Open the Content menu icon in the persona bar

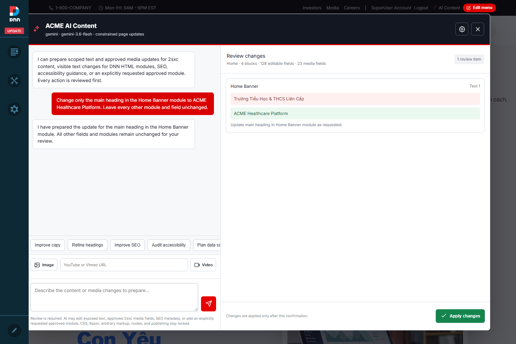[14, 52]
